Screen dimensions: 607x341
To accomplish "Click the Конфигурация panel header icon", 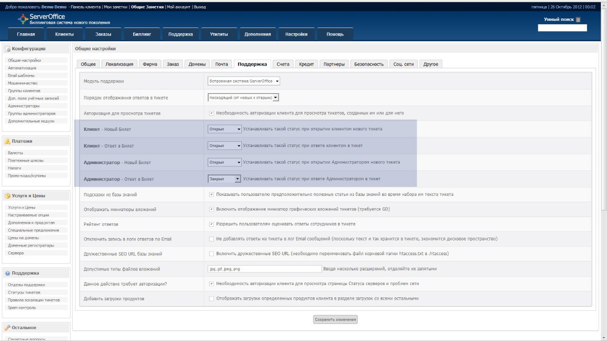I will tap(8, 49).
